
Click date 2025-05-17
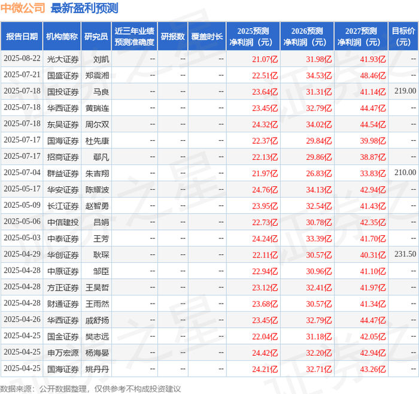22,189
